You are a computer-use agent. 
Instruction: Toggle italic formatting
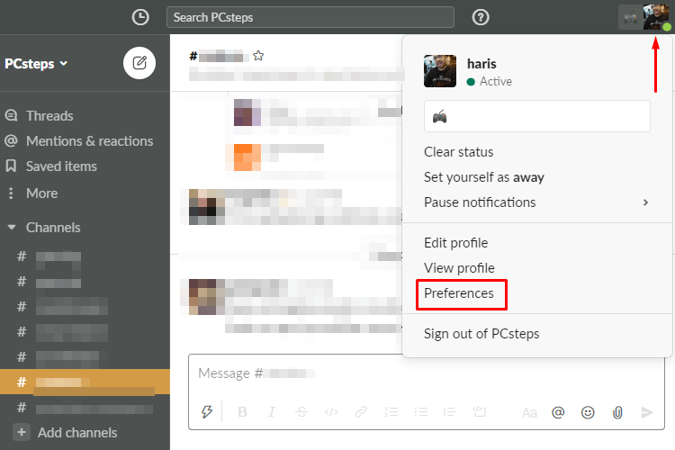272,412
